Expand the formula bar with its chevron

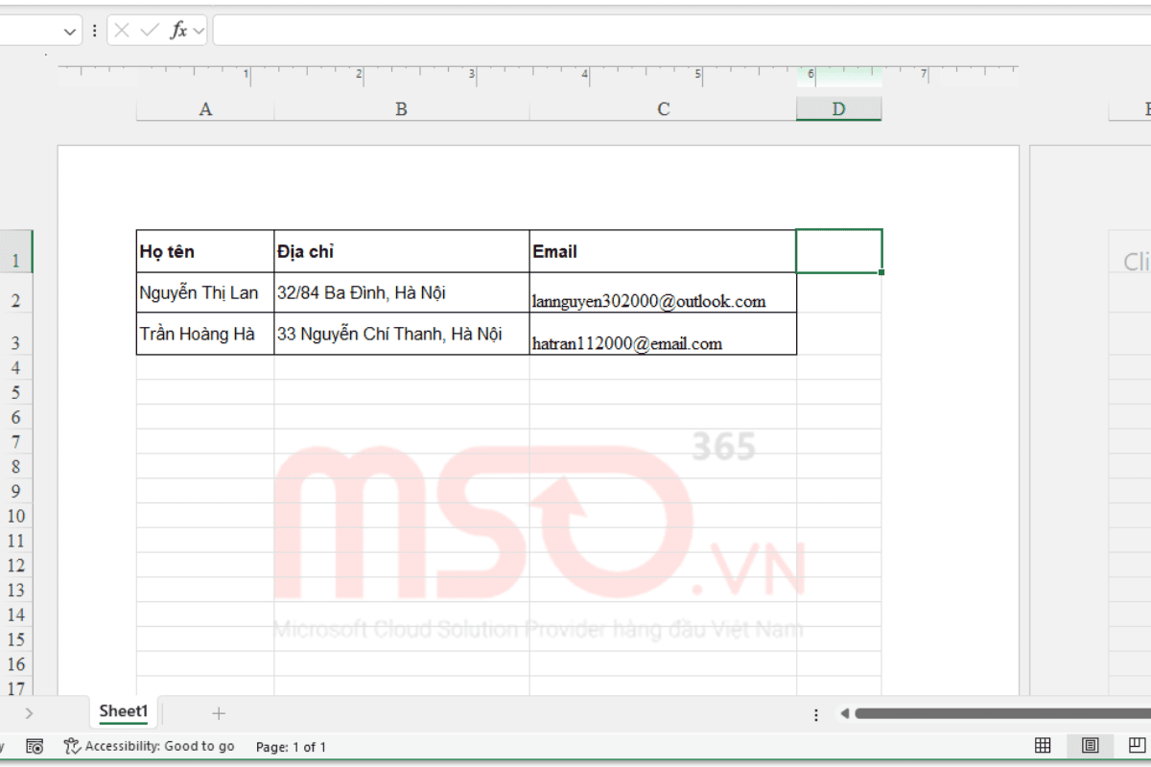tap(200, 30)
